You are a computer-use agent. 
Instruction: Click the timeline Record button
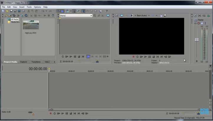click(51, 113)
